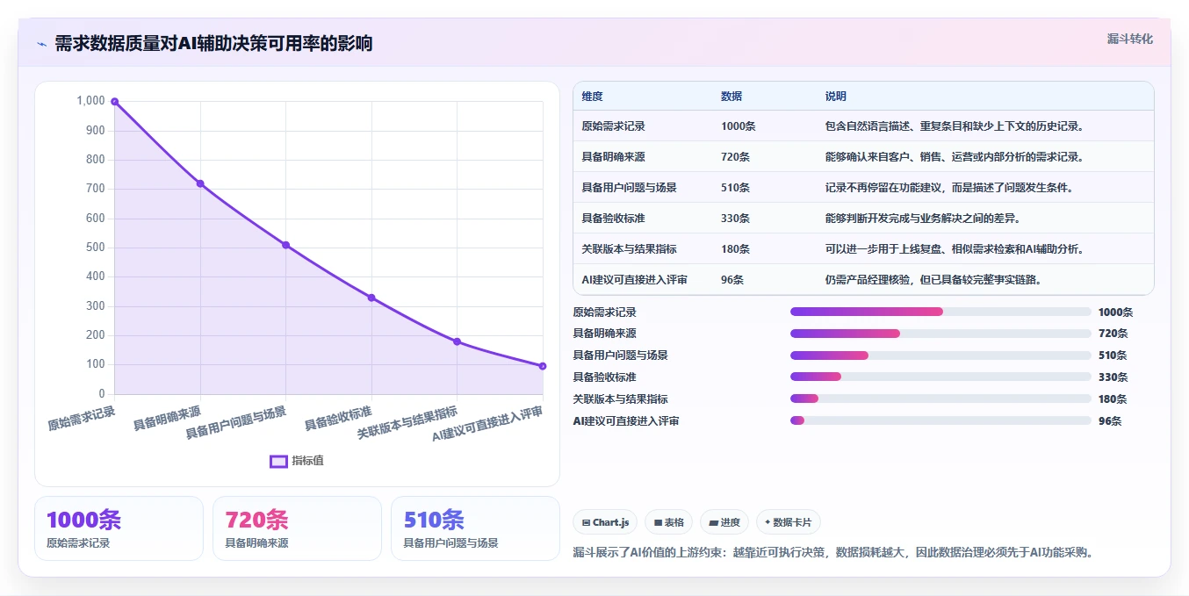The width and height of the screenshot is (1189, 596).
Task: Click the description starting 能够判断开发完成
Action: point(923,219)
